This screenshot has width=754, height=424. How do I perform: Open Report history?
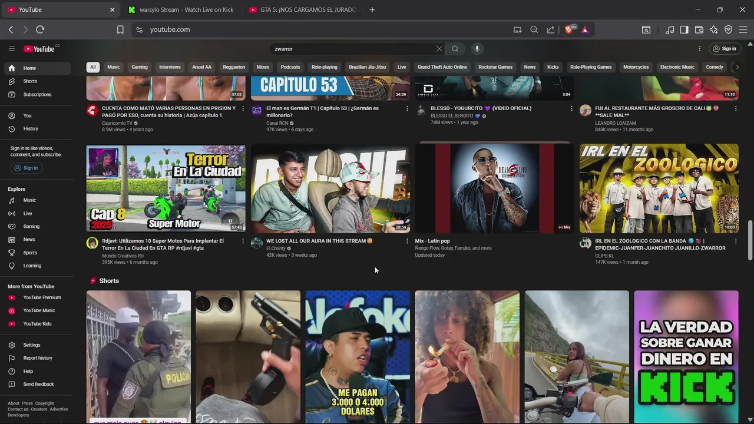point(37,358)
